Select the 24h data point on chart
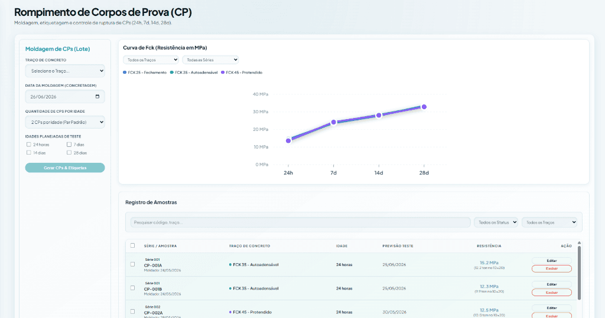Viewport: 605px width, 318px height. [x=288, y=140]
